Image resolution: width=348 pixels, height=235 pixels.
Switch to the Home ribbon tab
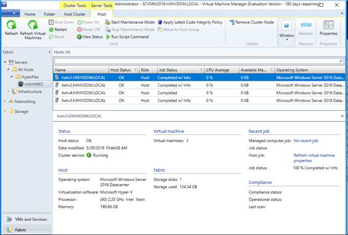click(30, 14)
